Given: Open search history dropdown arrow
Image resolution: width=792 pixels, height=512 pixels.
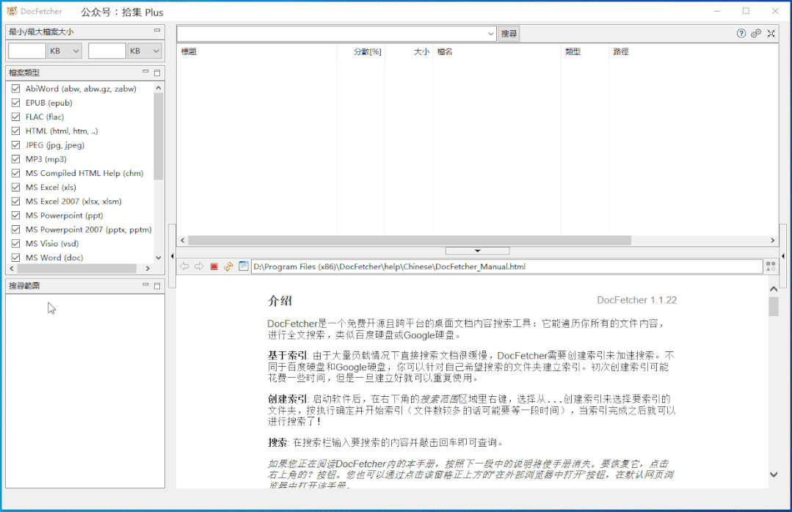Looking at the screenshot, I should (490, 34).
